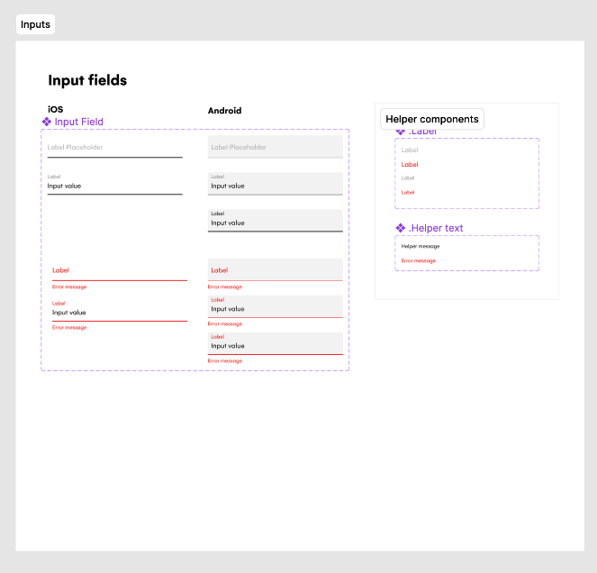This screenshot has width=597, height=573.
Task: Select the Helper components section label
Action: 431,119
